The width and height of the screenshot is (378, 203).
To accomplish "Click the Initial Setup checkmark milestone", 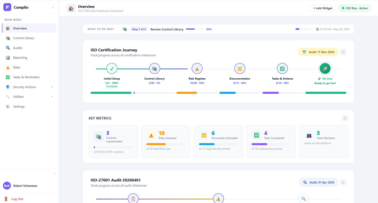I will (x=112, y=68).
